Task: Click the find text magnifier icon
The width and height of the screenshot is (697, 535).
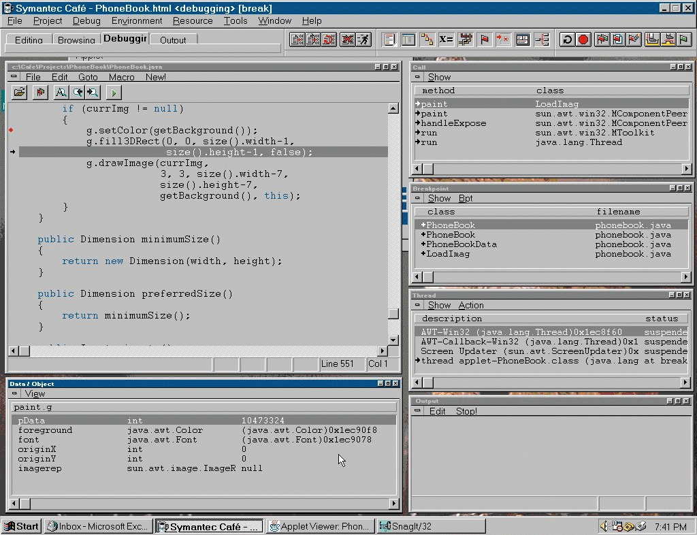Action: click(61, 92)
